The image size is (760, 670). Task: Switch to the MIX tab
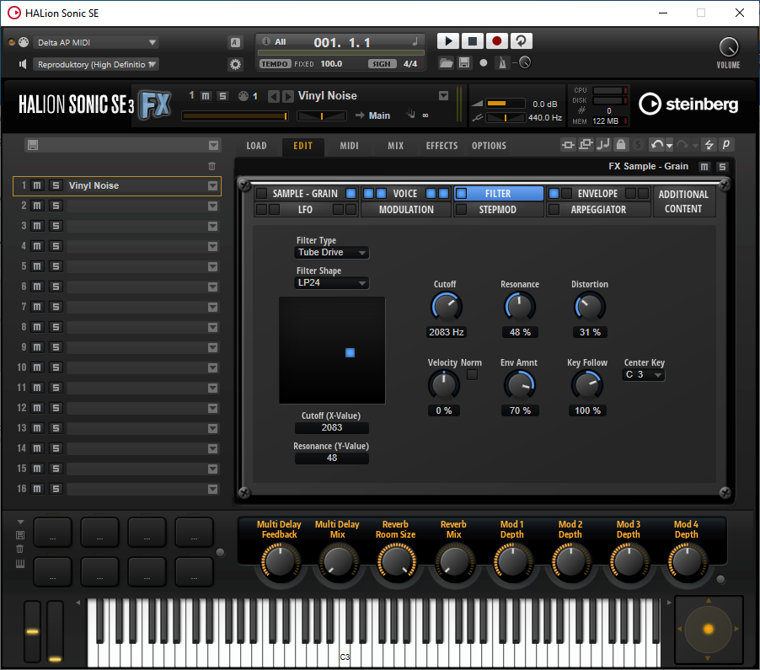point(395,146)
